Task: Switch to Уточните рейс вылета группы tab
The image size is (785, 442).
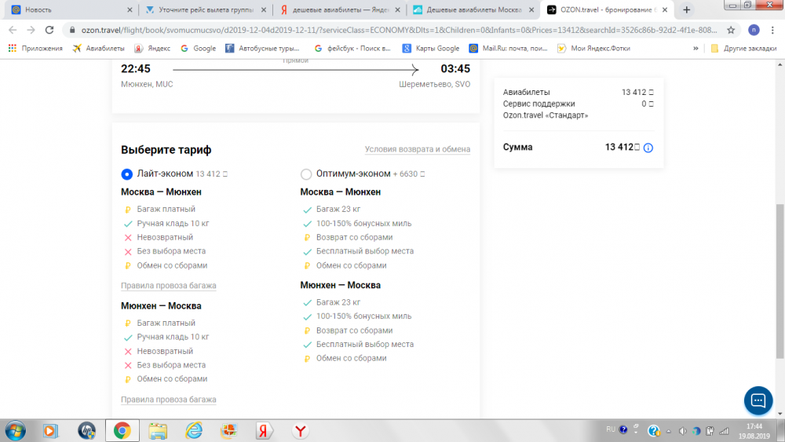Action: (x=205, y=10)
